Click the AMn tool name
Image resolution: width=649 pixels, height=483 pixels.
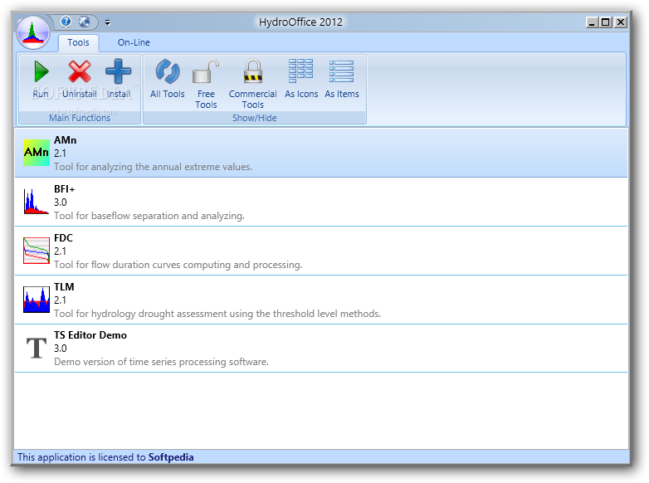66,140
